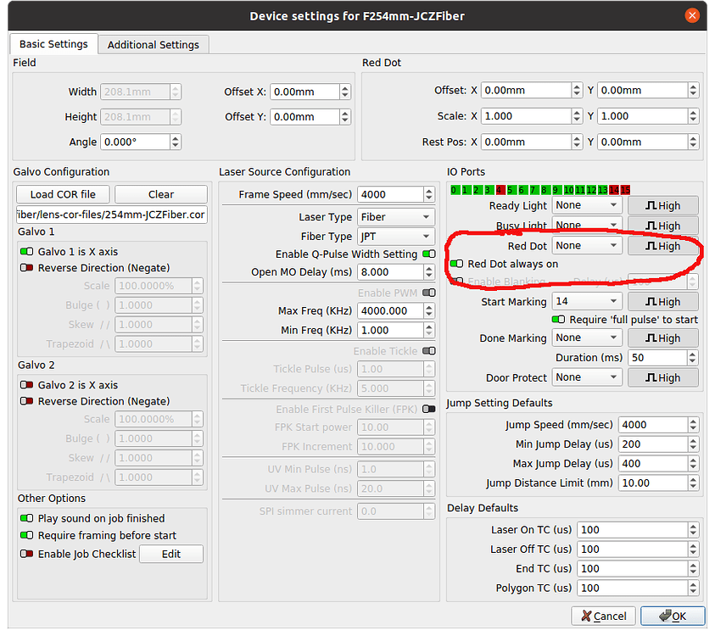Click the Start Marking High pulse icon

(662, 300)
